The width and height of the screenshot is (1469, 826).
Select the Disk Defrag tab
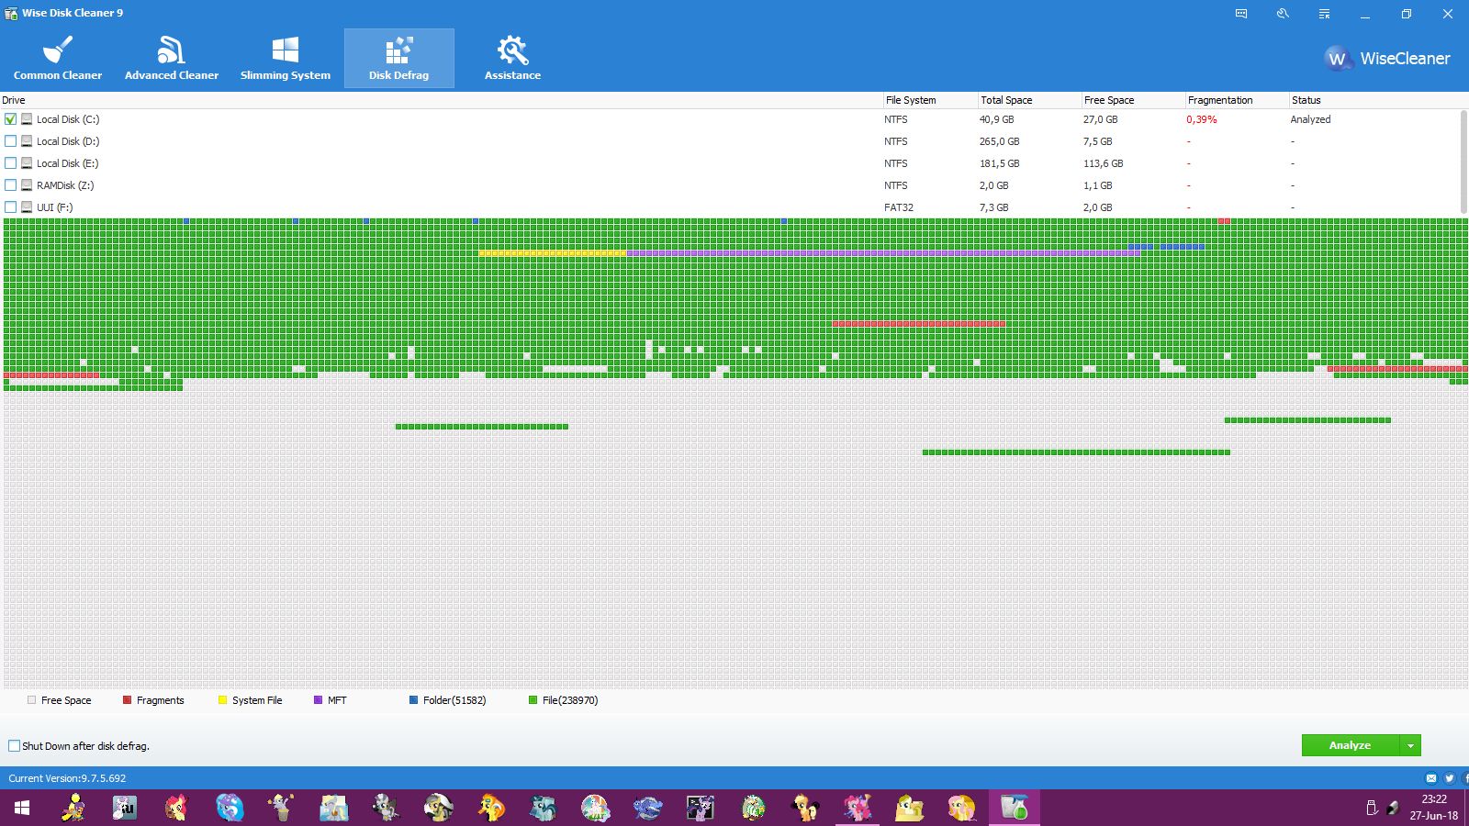tap(399, 58)
